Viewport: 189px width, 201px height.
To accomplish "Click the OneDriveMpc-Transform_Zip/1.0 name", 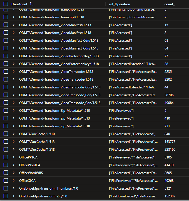I will click(43, 196).
